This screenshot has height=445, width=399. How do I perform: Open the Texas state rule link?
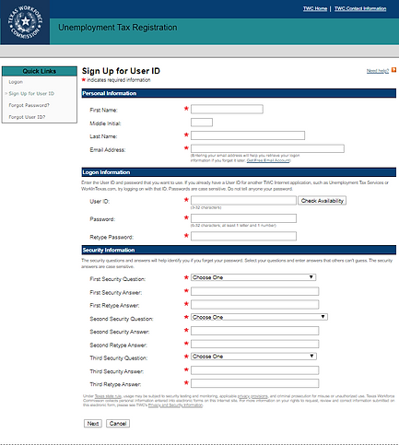click(x=108, y=396)
